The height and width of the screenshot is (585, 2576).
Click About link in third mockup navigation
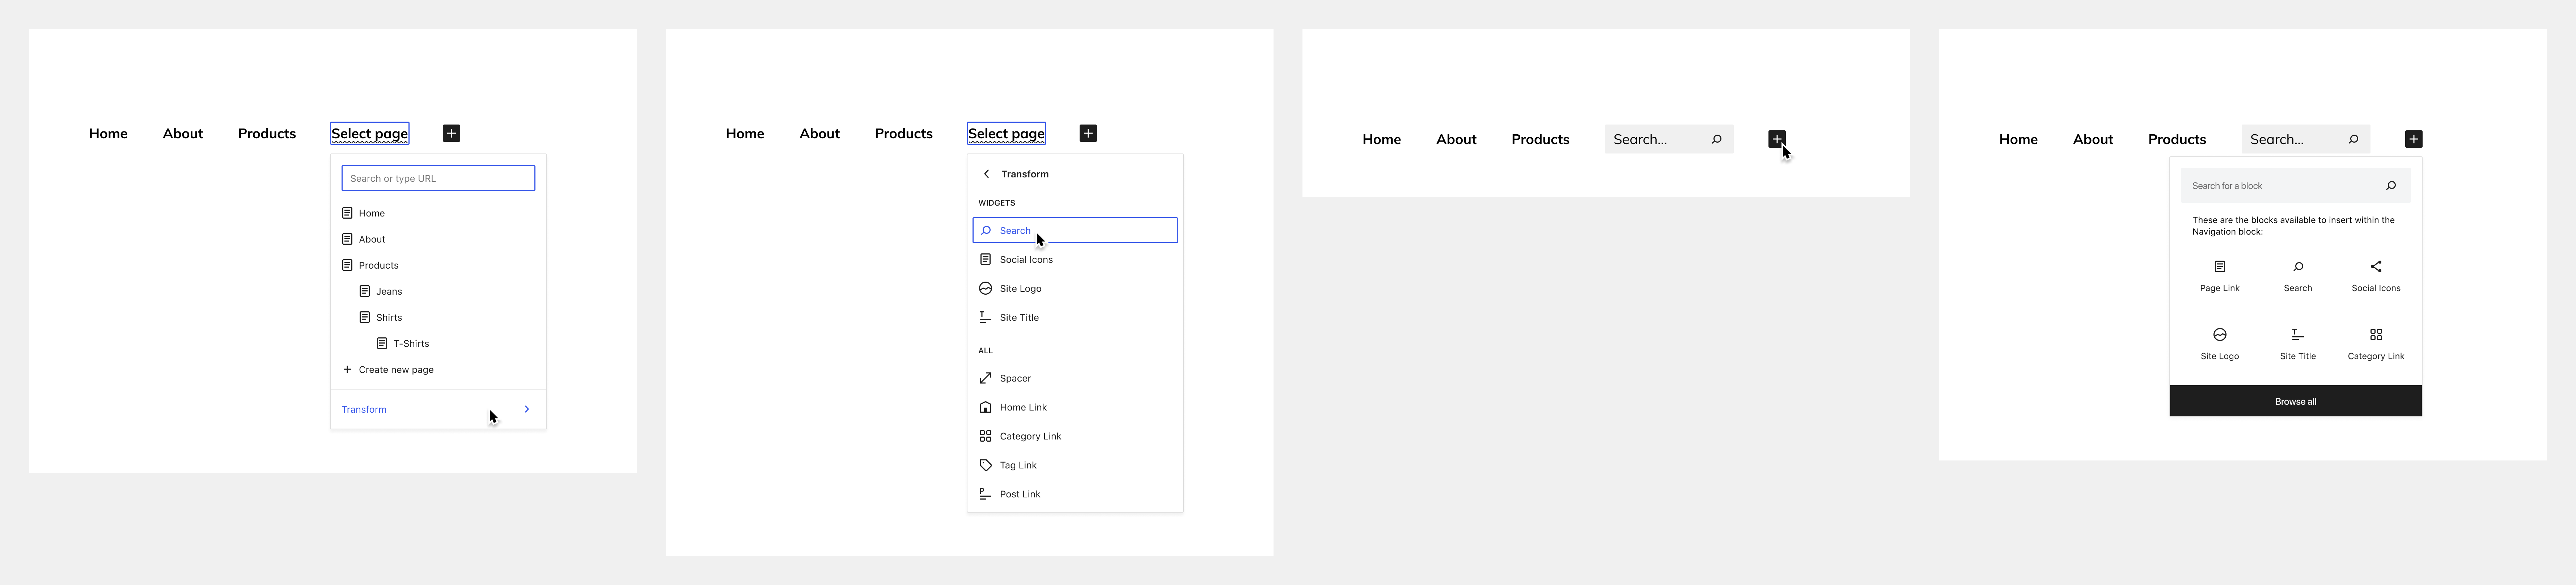[1456, 139]
